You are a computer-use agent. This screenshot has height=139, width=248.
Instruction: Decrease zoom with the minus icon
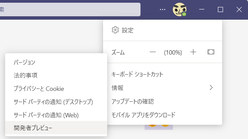[x=153, y=52]
